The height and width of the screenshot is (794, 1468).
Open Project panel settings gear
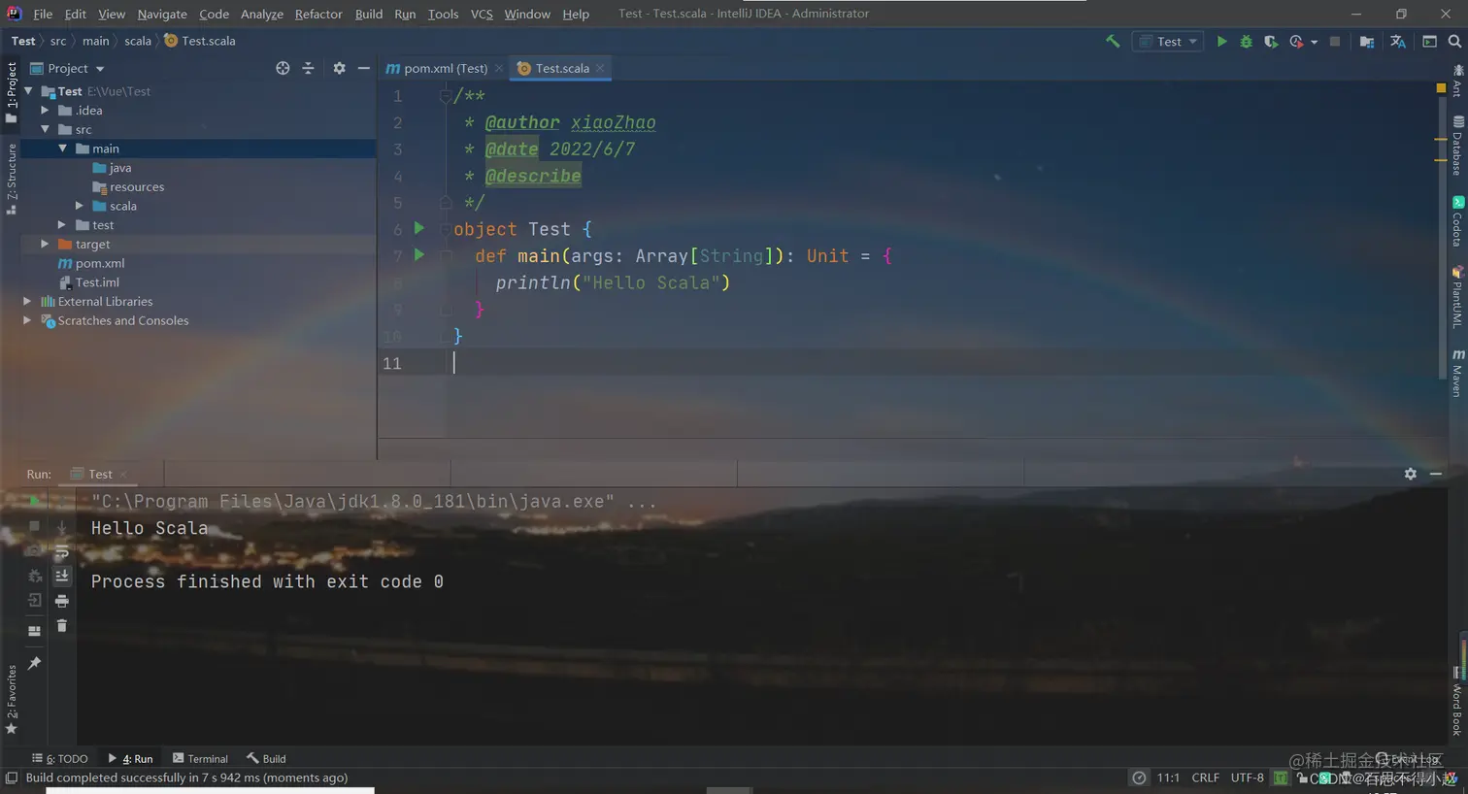[x=339, y=68]
